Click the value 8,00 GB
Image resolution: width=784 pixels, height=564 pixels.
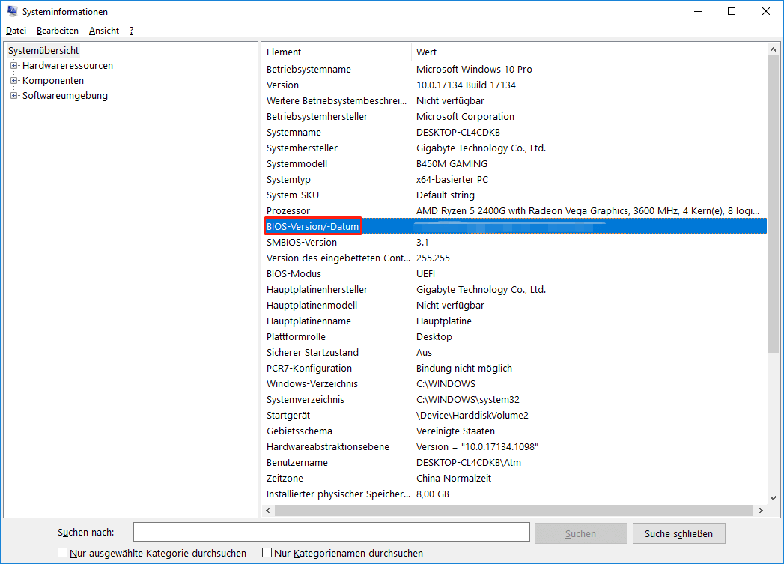(x=433, y=494)
